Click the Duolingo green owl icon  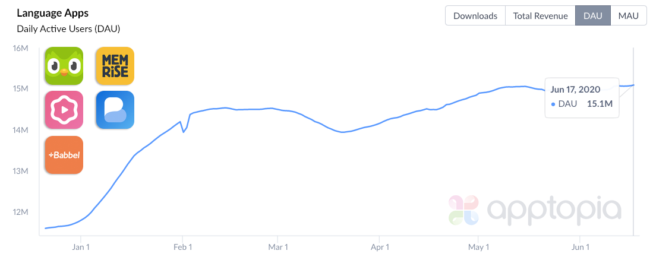click(64, 66)
